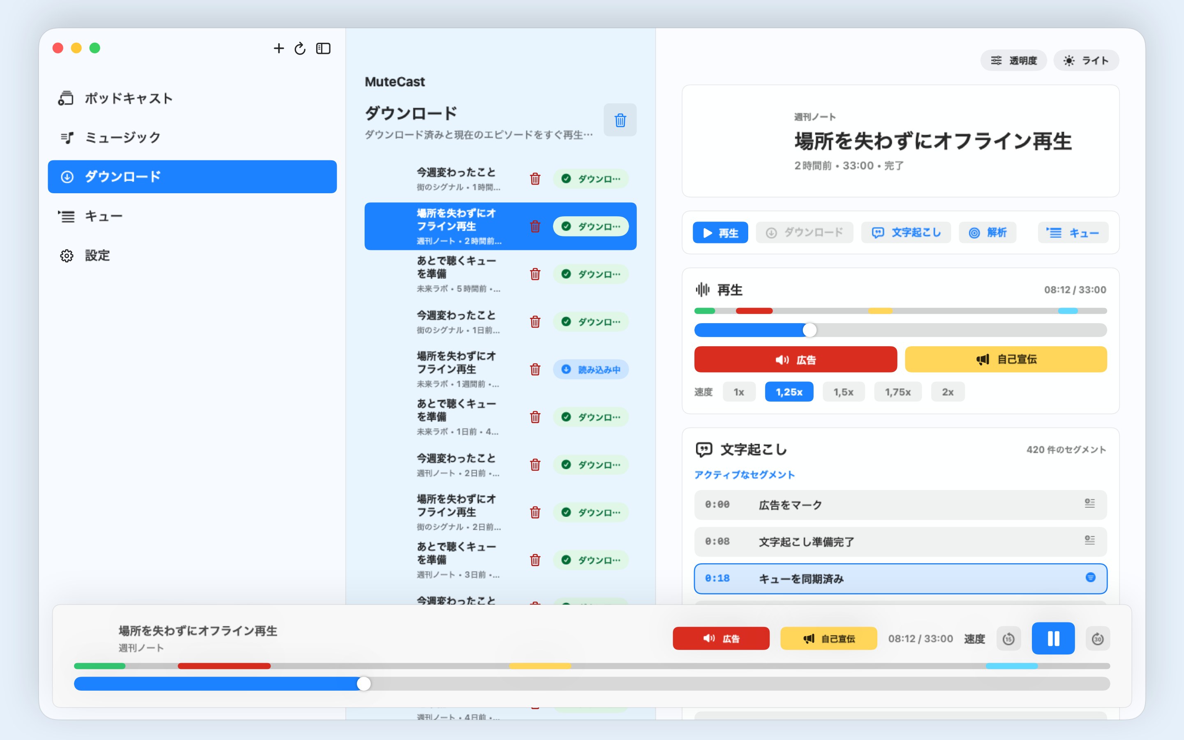Click trash icon for 週刊ノート 3日前 episode
Viewport: 1184px width, 740px height.
[535, 560]
